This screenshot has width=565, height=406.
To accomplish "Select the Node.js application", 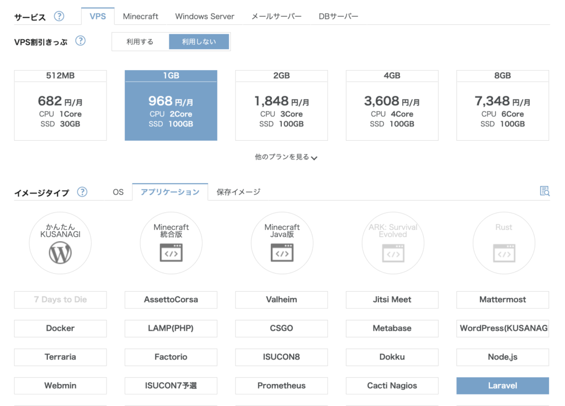I will click(503, 357).
